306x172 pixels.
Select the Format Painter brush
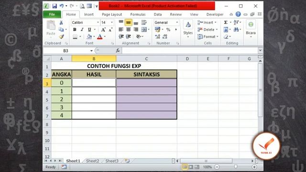pos(62,37)
